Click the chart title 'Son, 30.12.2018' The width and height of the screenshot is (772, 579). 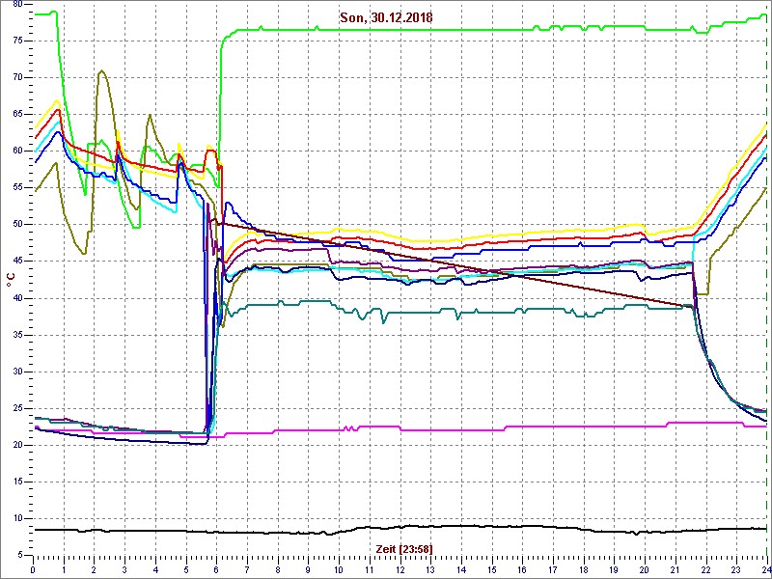point(386,17)
